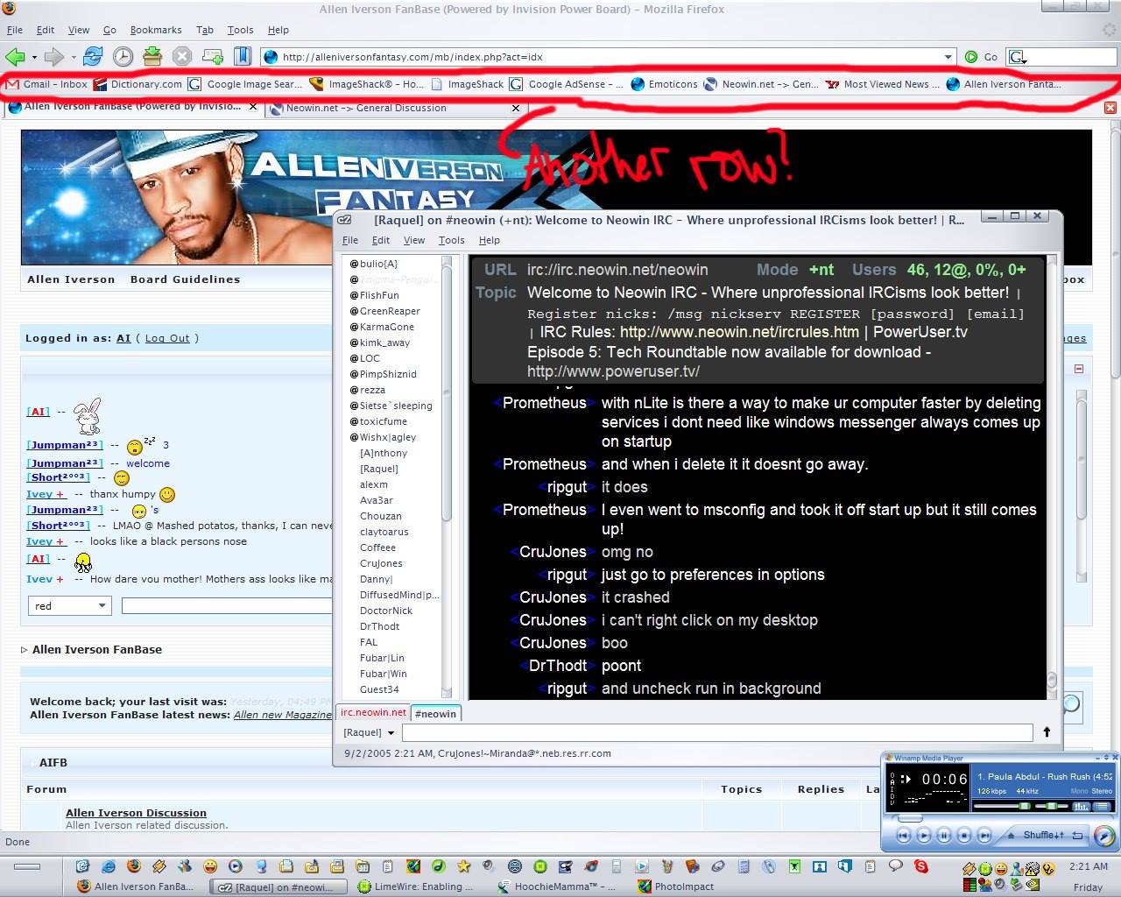Open the Firefox Tools menu
The height and width of the screenshot is (897, 1121).
[240, 30]
